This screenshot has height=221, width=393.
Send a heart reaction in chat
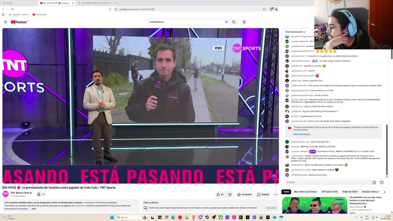382,182
